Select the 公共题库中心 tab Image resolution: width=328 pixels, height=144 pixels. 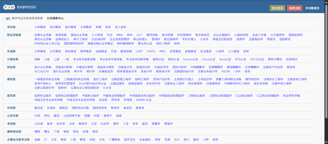point(55,18)
